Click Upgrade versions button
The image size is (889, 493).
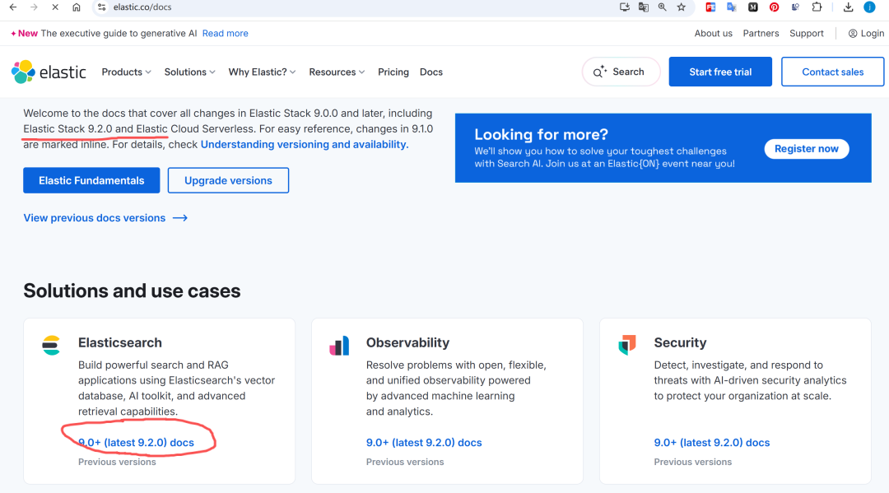pos(228,180)
